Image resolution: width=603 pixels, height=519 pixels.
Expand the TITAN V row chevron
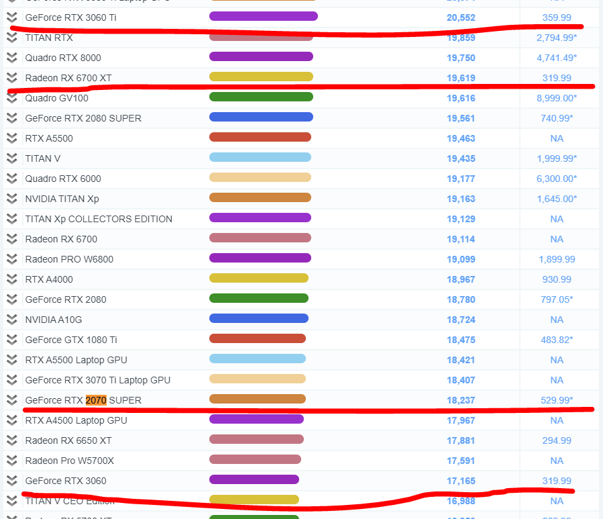12,158
